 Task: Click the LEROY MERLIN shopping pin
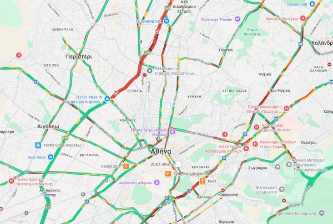107,99
